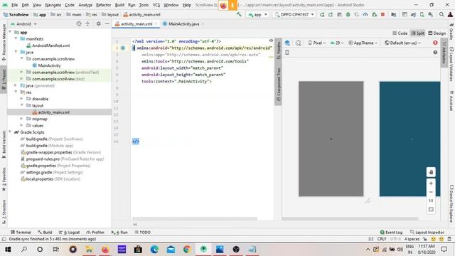Click the blueprint teal layout preview
Image resolution: width=455 pixels, height=256 pixels.
[409, 139]
